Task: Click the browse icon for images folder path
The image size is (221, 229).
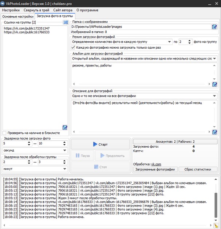Action: [214, 27]
